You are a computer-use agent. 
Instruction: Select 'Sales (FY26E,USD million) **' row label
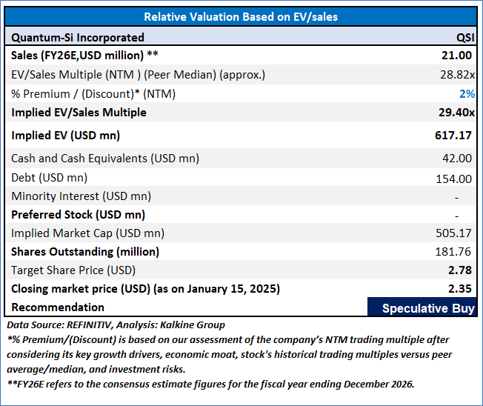(x=84, y=56)
